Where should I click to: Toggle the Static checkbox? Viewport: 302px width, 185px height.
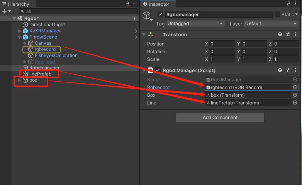point(277,14)
